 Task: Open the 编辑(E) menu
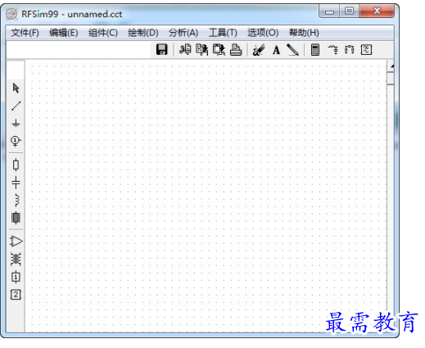64,33
